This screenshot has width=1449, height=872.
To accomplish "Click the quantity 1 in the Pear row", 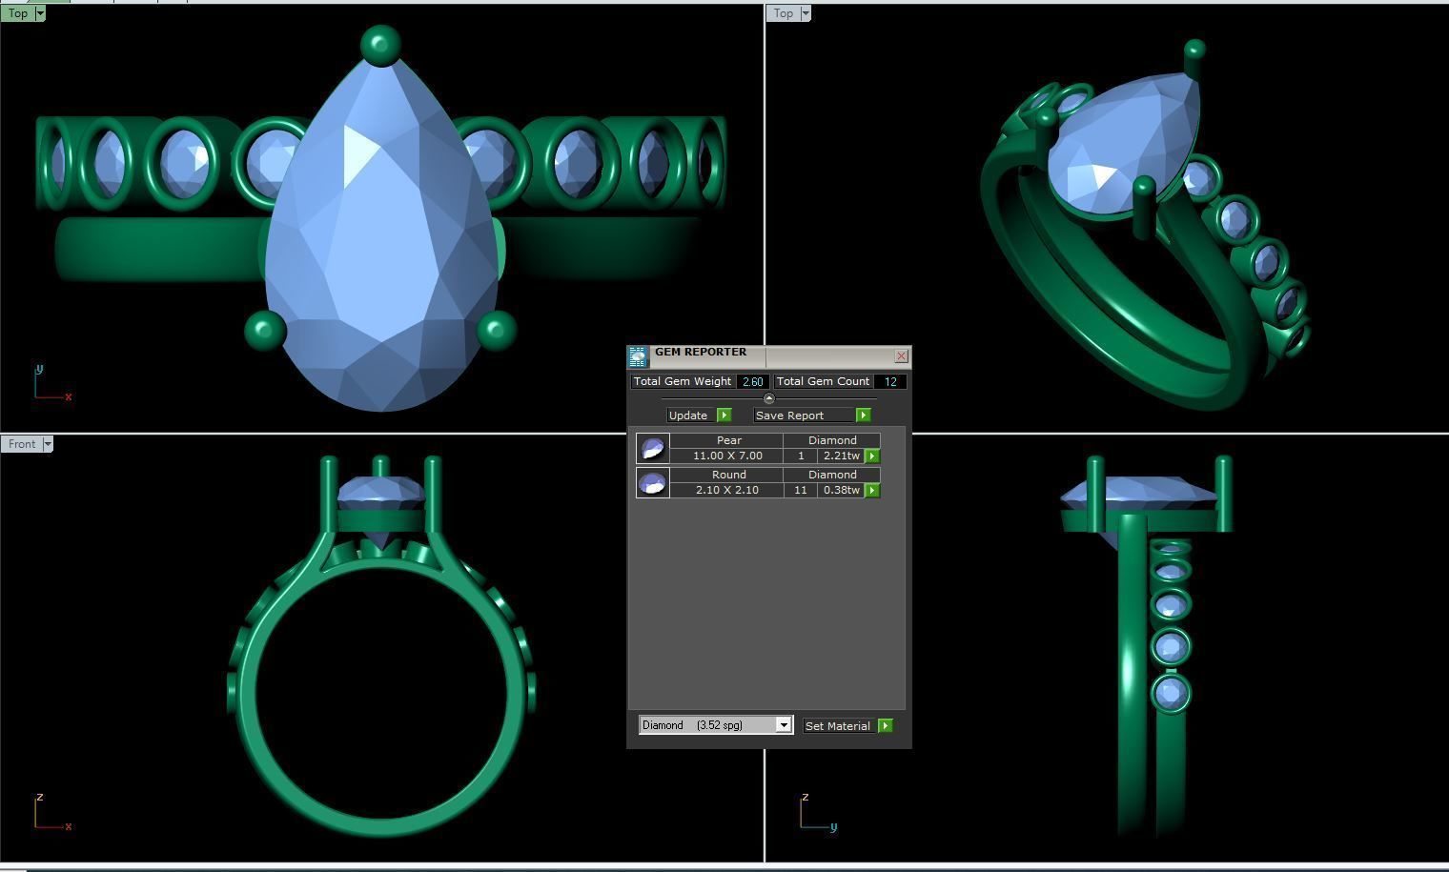I will tap(801, 456).
